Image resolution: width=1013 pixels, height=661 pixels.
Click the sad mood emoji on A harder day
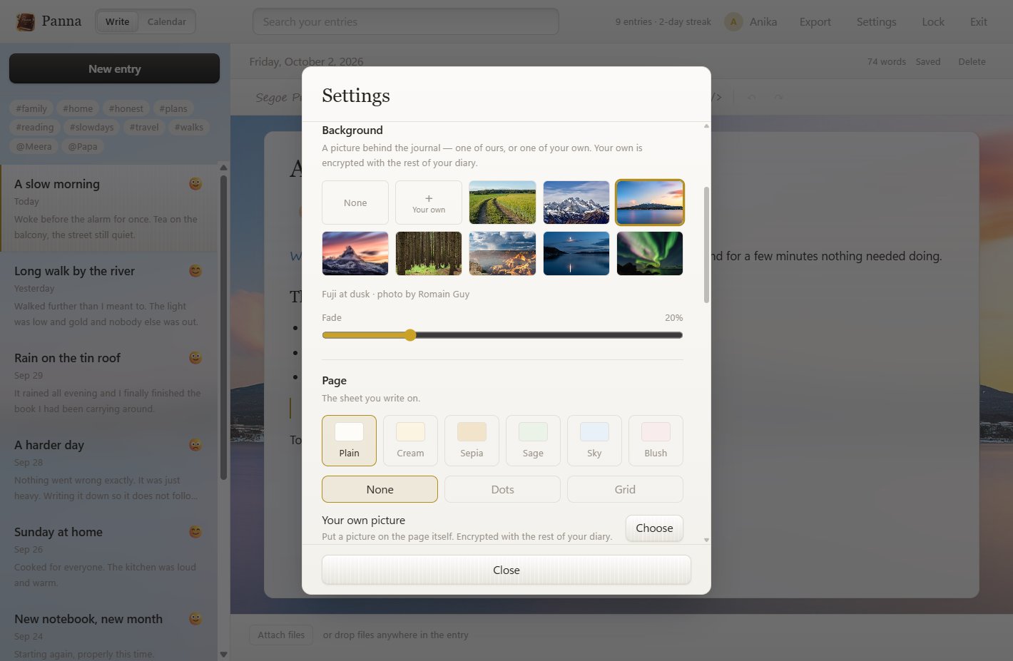pyautogui.click(x=195, y=445)
